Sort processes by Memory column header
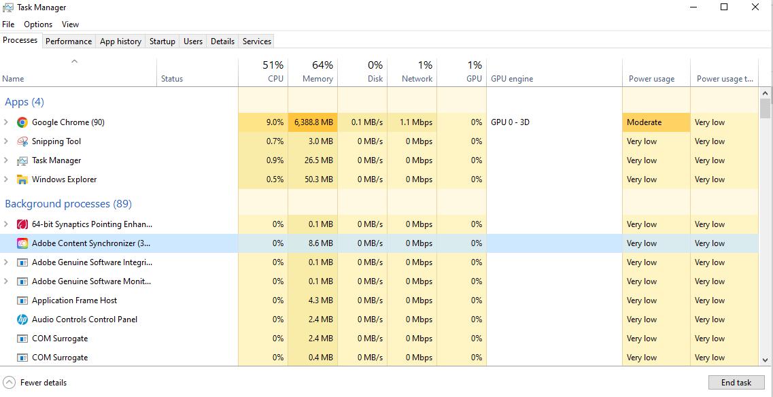Image resolution: width=773 pixels, height=397 pixels. 313,71
